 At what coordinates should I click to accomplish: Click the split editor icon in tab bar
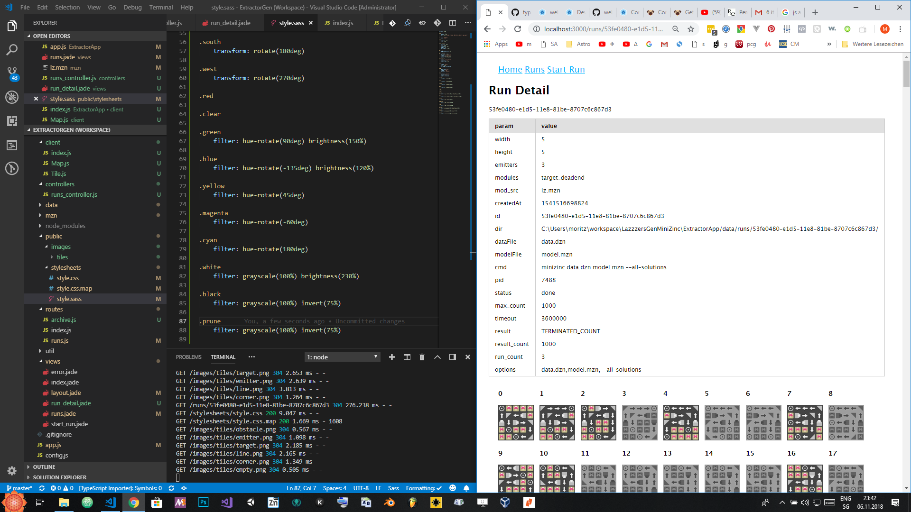pos(452,22)
